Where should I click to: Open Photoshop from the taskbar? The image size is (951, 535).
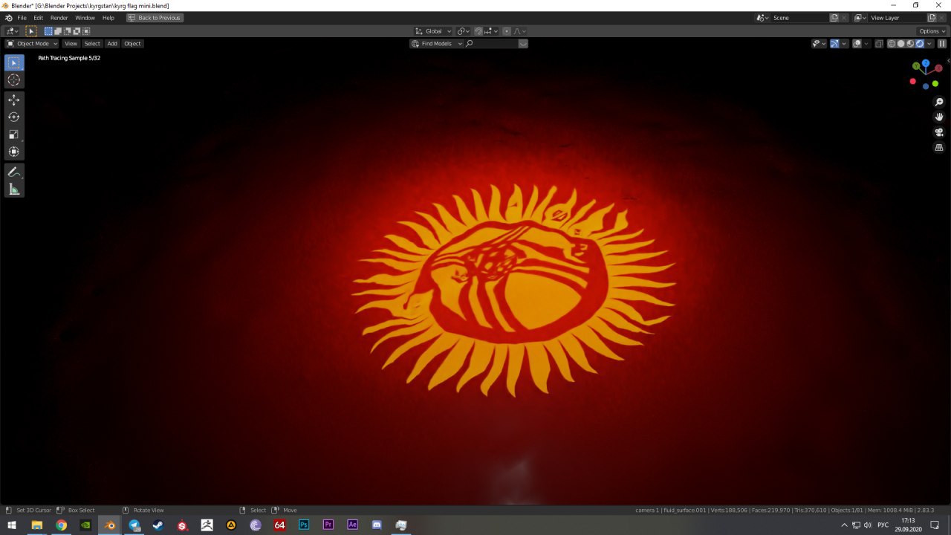304,525
